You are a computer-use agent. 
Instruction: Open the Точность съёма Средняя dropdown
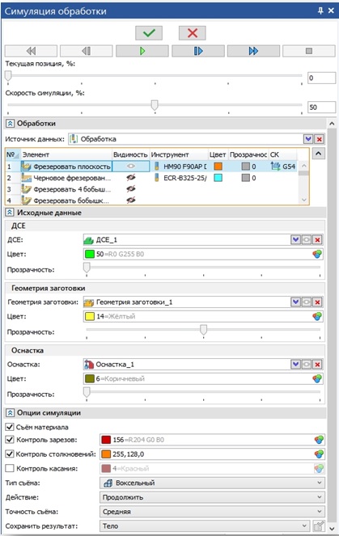point(212,512)
